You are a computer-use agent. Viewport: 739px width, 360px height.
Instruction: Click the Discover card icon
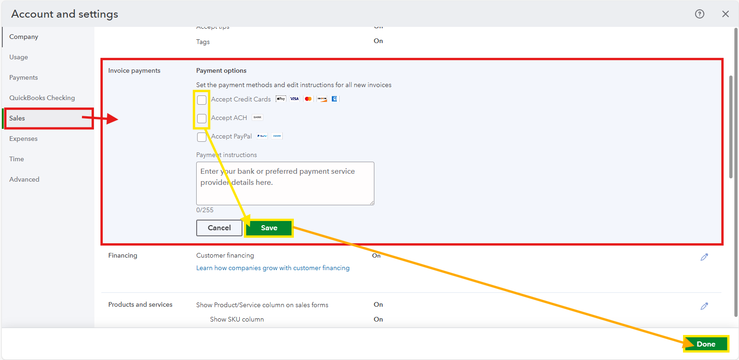click(x=322, y=99)
